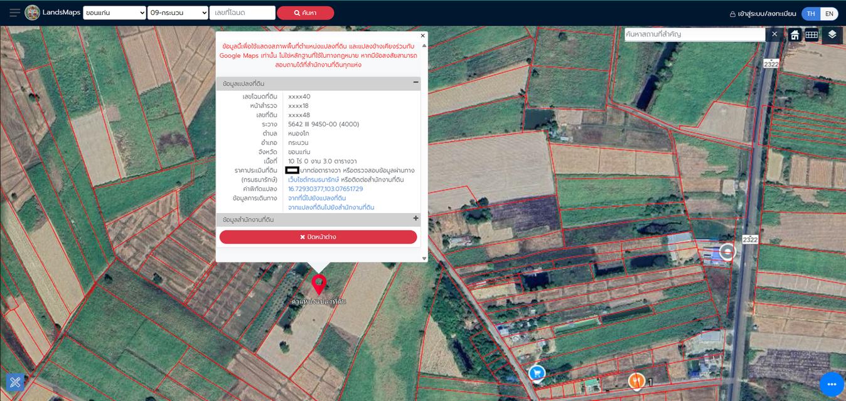Expand the ข้อมูลสำนักงานที่ดิน section

415,219
